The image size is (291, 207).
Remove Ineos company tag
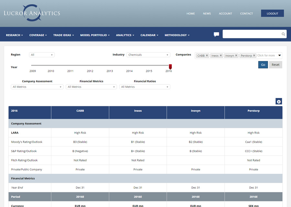click(221, 55)
